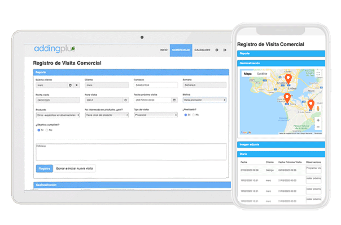Collapse the Geolocalización panel on the phone

281,64
